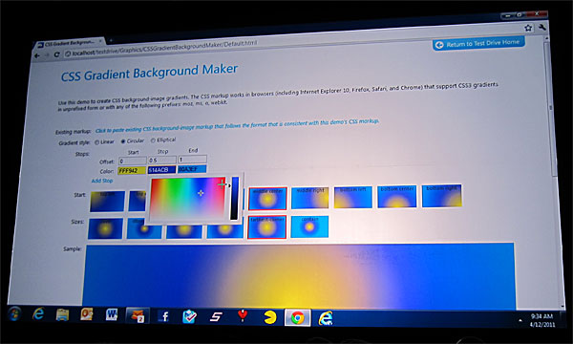The height and width of the screenshot is (344, 573).
Task: Click the Stop offset 0.5 input field
Action: (162, 161)
